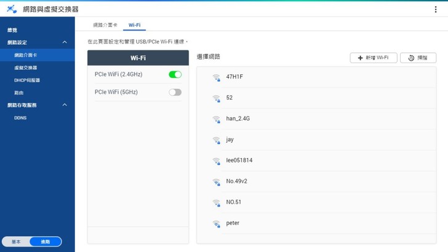Click the 掃描 scan button
Viewport: 448px width, 252px height.
[418, 58]
